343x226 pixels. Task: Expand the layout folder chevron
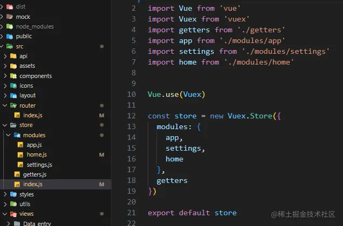[x=5, y=95]
